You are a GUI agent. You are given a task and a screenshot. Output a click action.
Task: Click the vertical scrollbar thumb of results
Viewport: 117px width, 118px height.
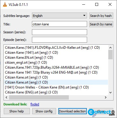110,55
